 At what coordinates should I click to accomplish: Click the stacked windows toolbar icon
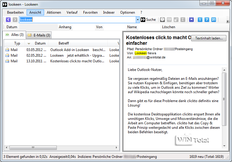176,20
